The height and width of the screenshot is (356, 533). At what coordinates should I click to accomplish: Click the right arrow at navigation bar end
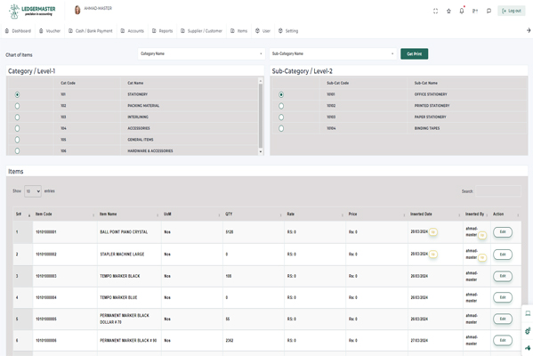point(529,30)
